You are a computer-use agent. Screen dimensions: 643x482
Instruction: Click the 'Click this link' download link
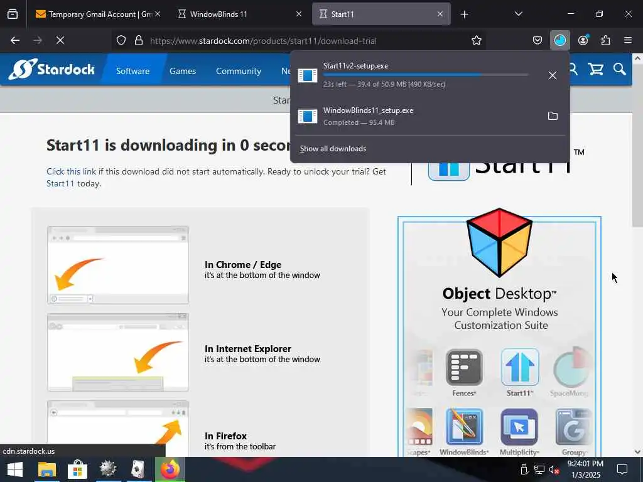[71, 171]
